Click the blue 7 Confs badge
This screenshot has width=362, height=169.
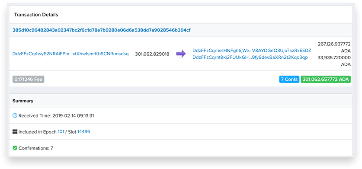point(289,80)
